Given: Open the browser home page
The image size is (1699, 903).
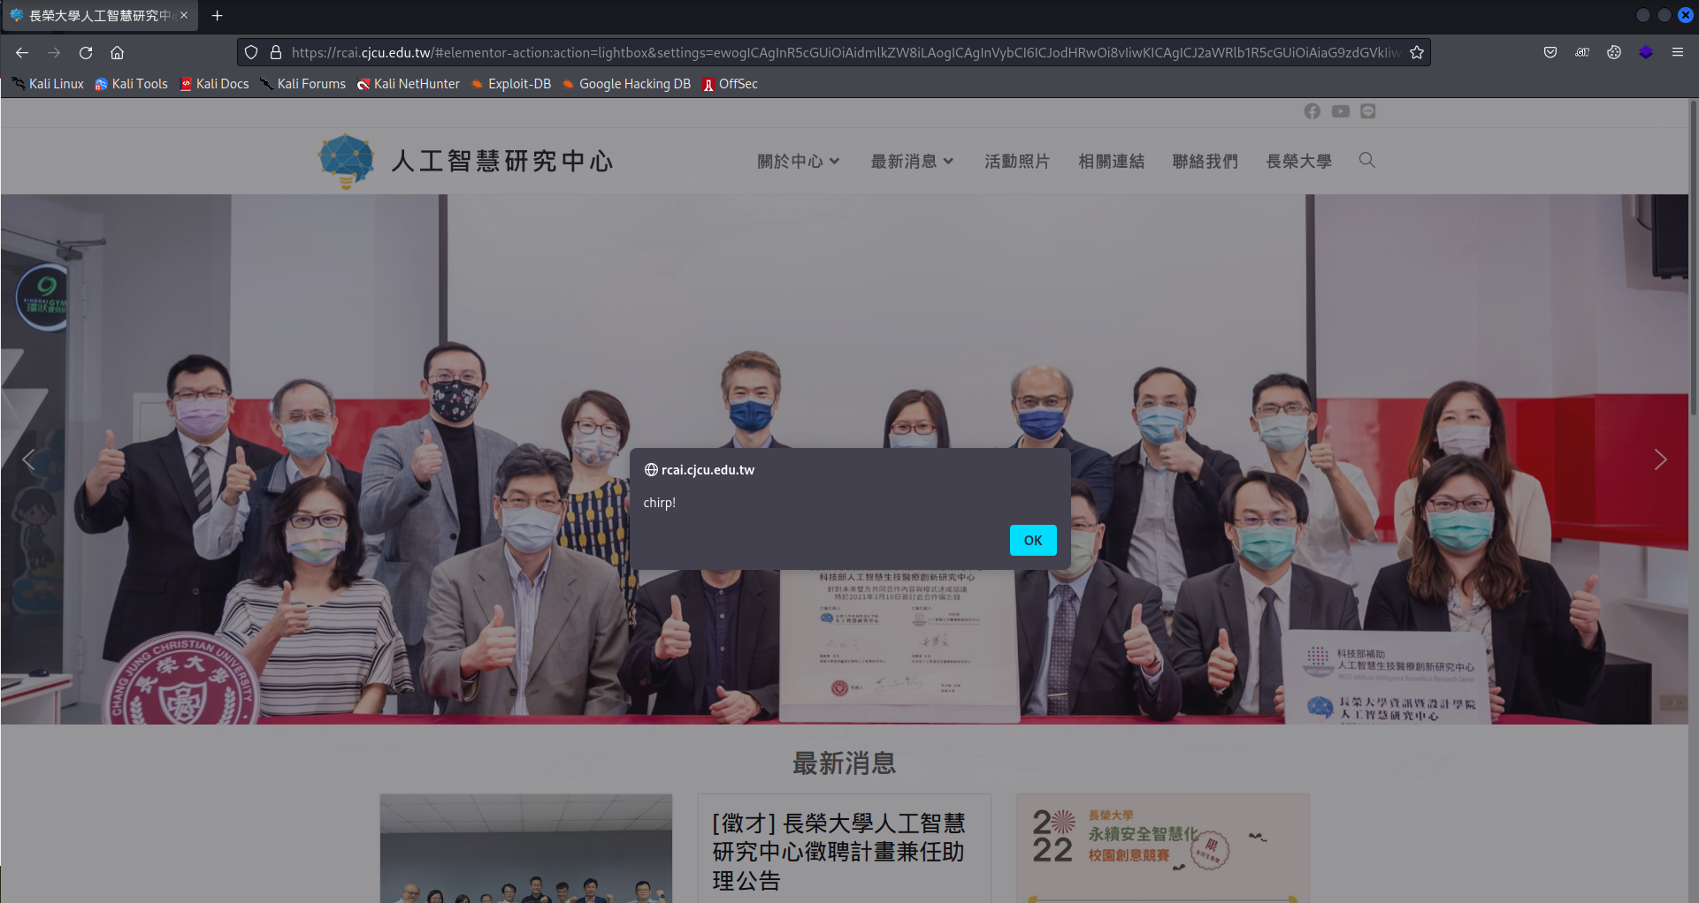Looking at the screenshot, I should click(117, 52).
